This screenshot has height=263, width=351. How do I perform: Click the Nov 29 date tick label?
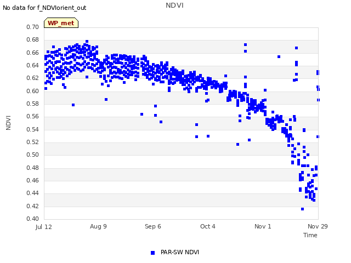point(318,226)
